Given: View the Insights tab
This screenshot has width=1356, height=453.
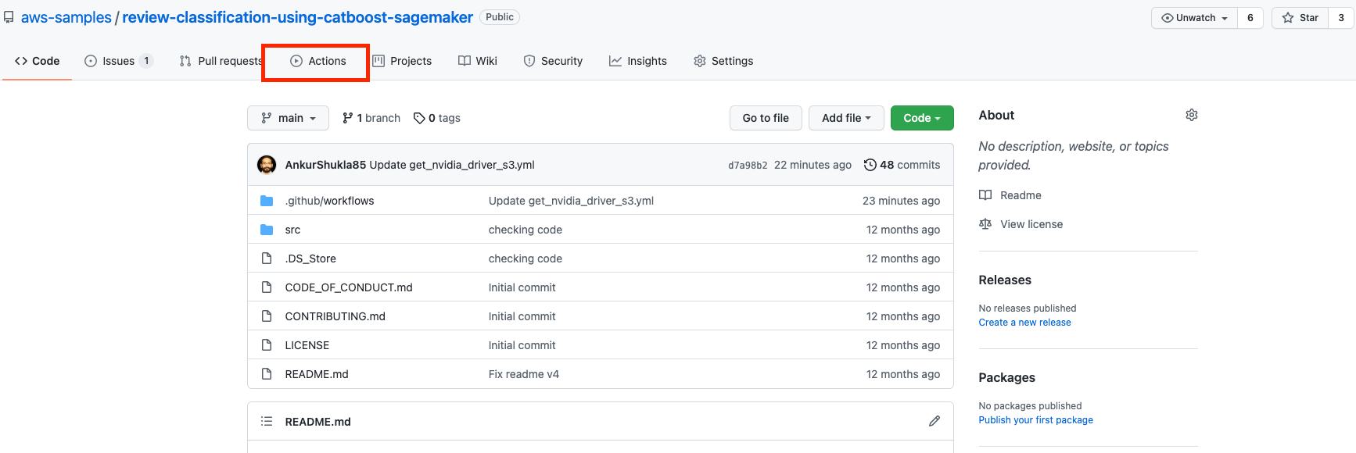Looking at the screenshot, I should (638, 61).
